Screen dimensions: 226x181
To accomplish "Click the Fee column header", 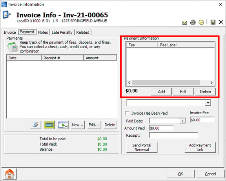I will click(142, 45).
